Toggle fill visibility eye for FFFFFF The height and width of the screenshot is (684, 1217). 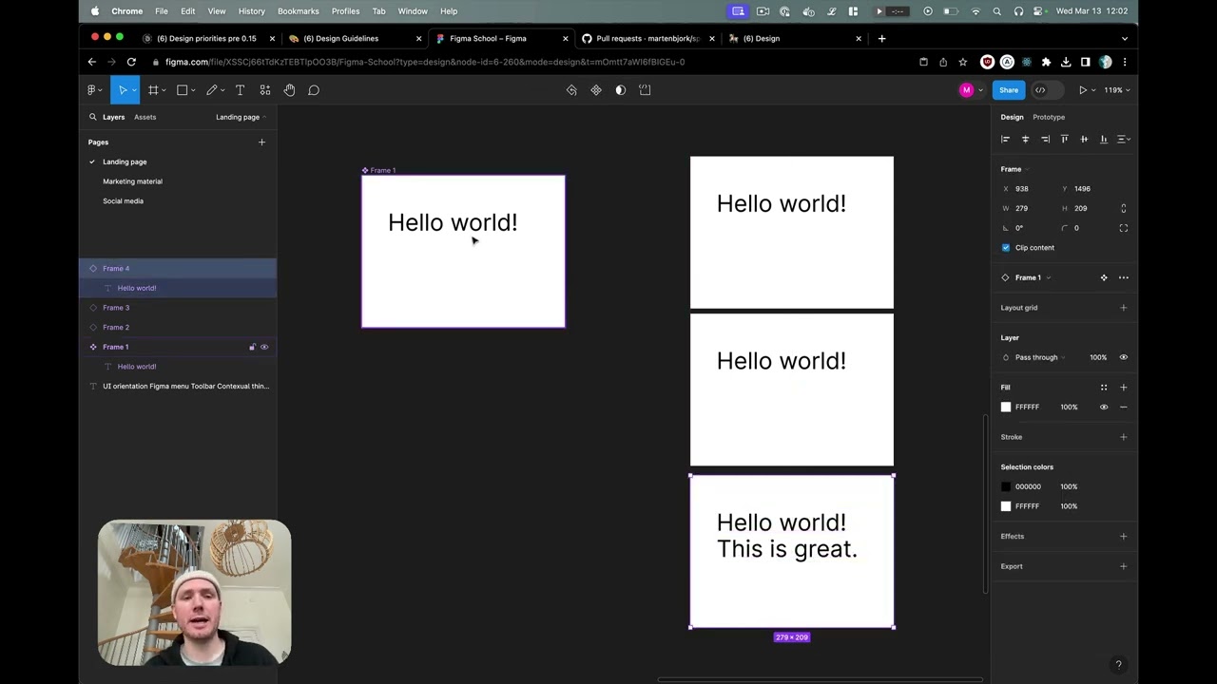[1104, 407]
